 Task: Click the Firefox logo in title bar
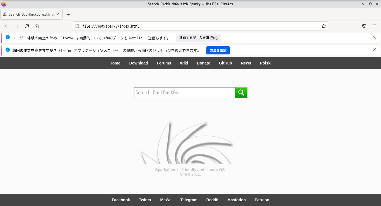point(4,4)
